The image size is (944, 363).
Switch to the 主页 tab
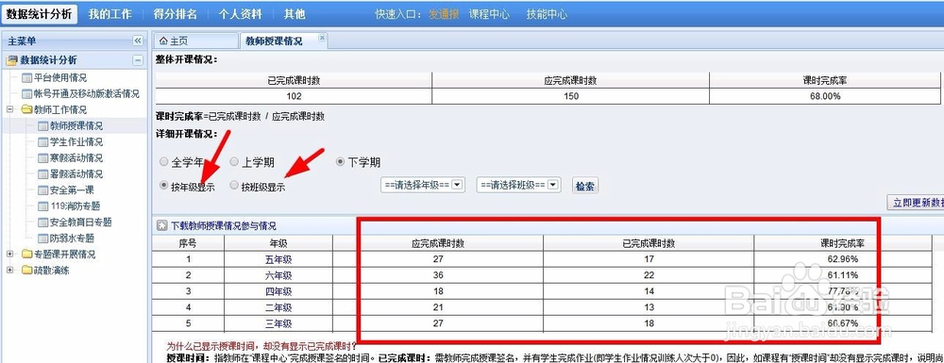tap(195, 41)
